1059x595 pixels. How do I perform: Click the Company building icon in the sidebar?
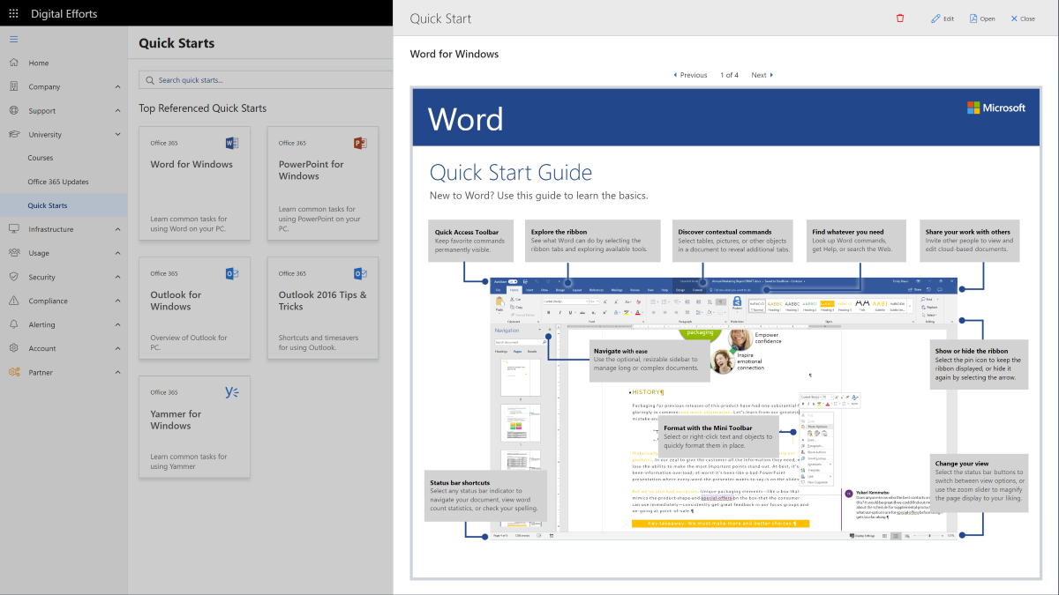coord(13,86)
